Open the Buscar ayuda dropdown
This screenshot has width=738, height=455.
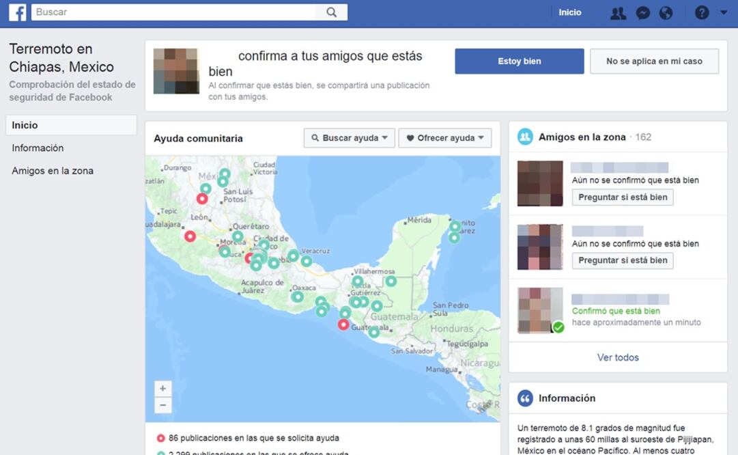pos(349,137)
